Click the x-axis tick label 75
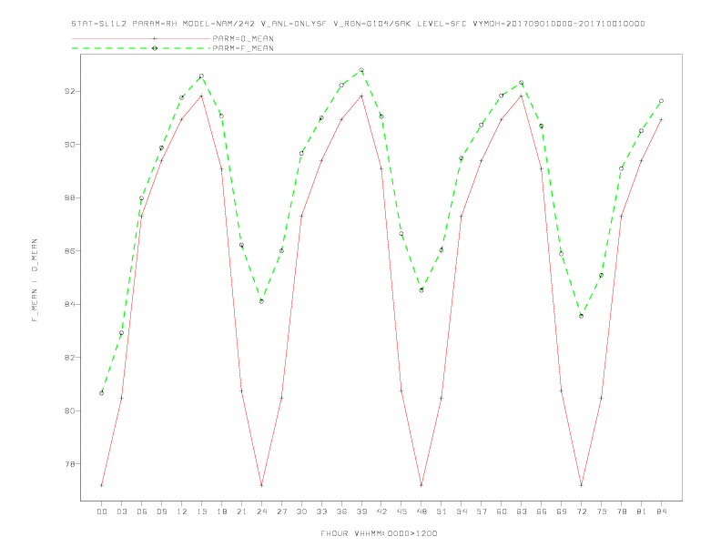 tap(602, 511)
